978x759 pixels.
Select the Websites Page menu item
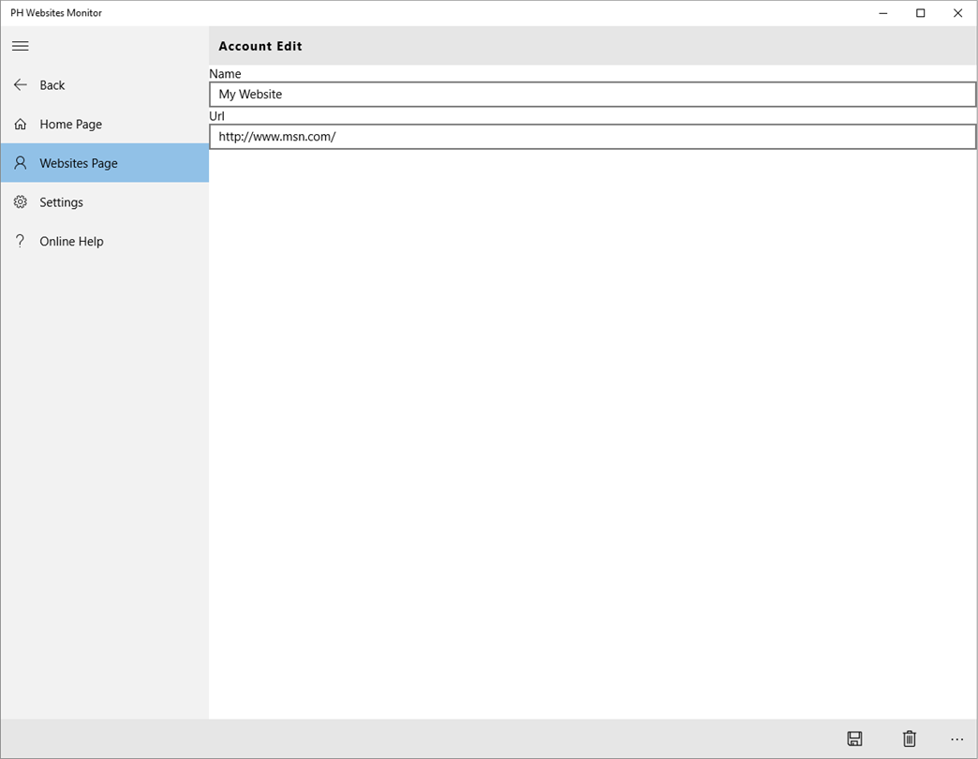[x=105, y=163]
